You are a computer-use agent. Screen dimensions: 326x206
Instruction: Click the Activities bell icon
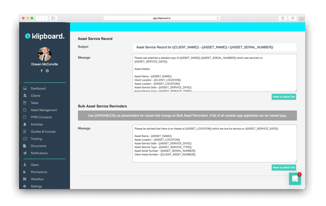(x=25, y=124)
